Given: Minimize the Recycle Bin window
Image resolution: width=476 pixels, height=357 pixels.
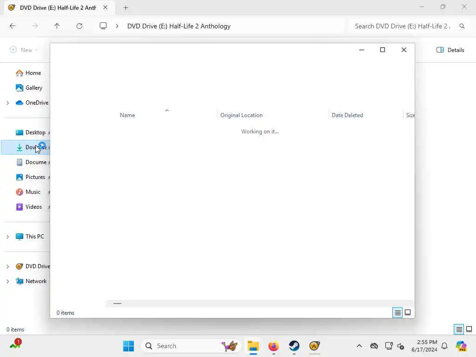Looking at the screenshot, I should [362, 50].
